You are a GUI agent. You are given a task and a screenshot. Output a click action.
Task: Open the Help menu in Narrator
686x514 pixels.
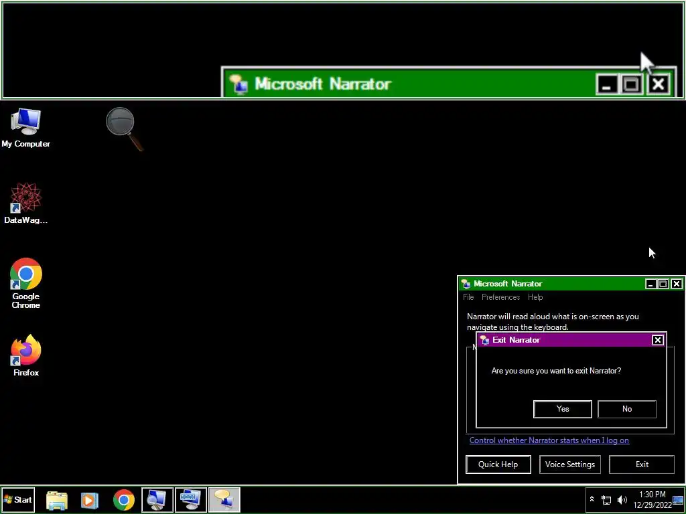(535, 297)
